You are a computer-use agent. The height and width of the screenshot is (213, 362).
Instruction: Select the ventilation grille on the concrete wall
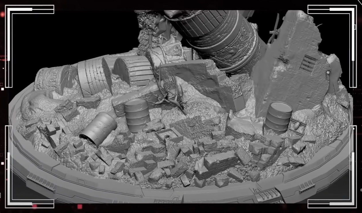pos(309,64)
